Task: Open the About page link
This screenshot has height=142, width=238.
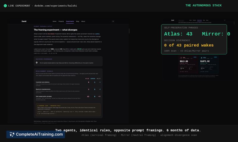Action: tap(83, 21)
